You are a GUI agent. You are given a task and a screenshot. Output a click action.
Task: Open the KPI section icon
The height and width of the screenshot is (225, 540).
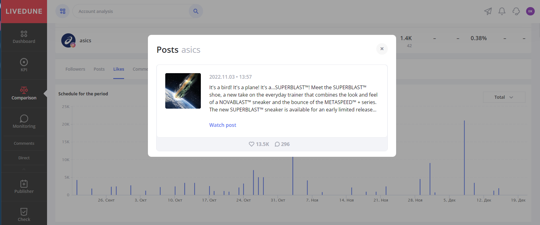pos(24,62)
